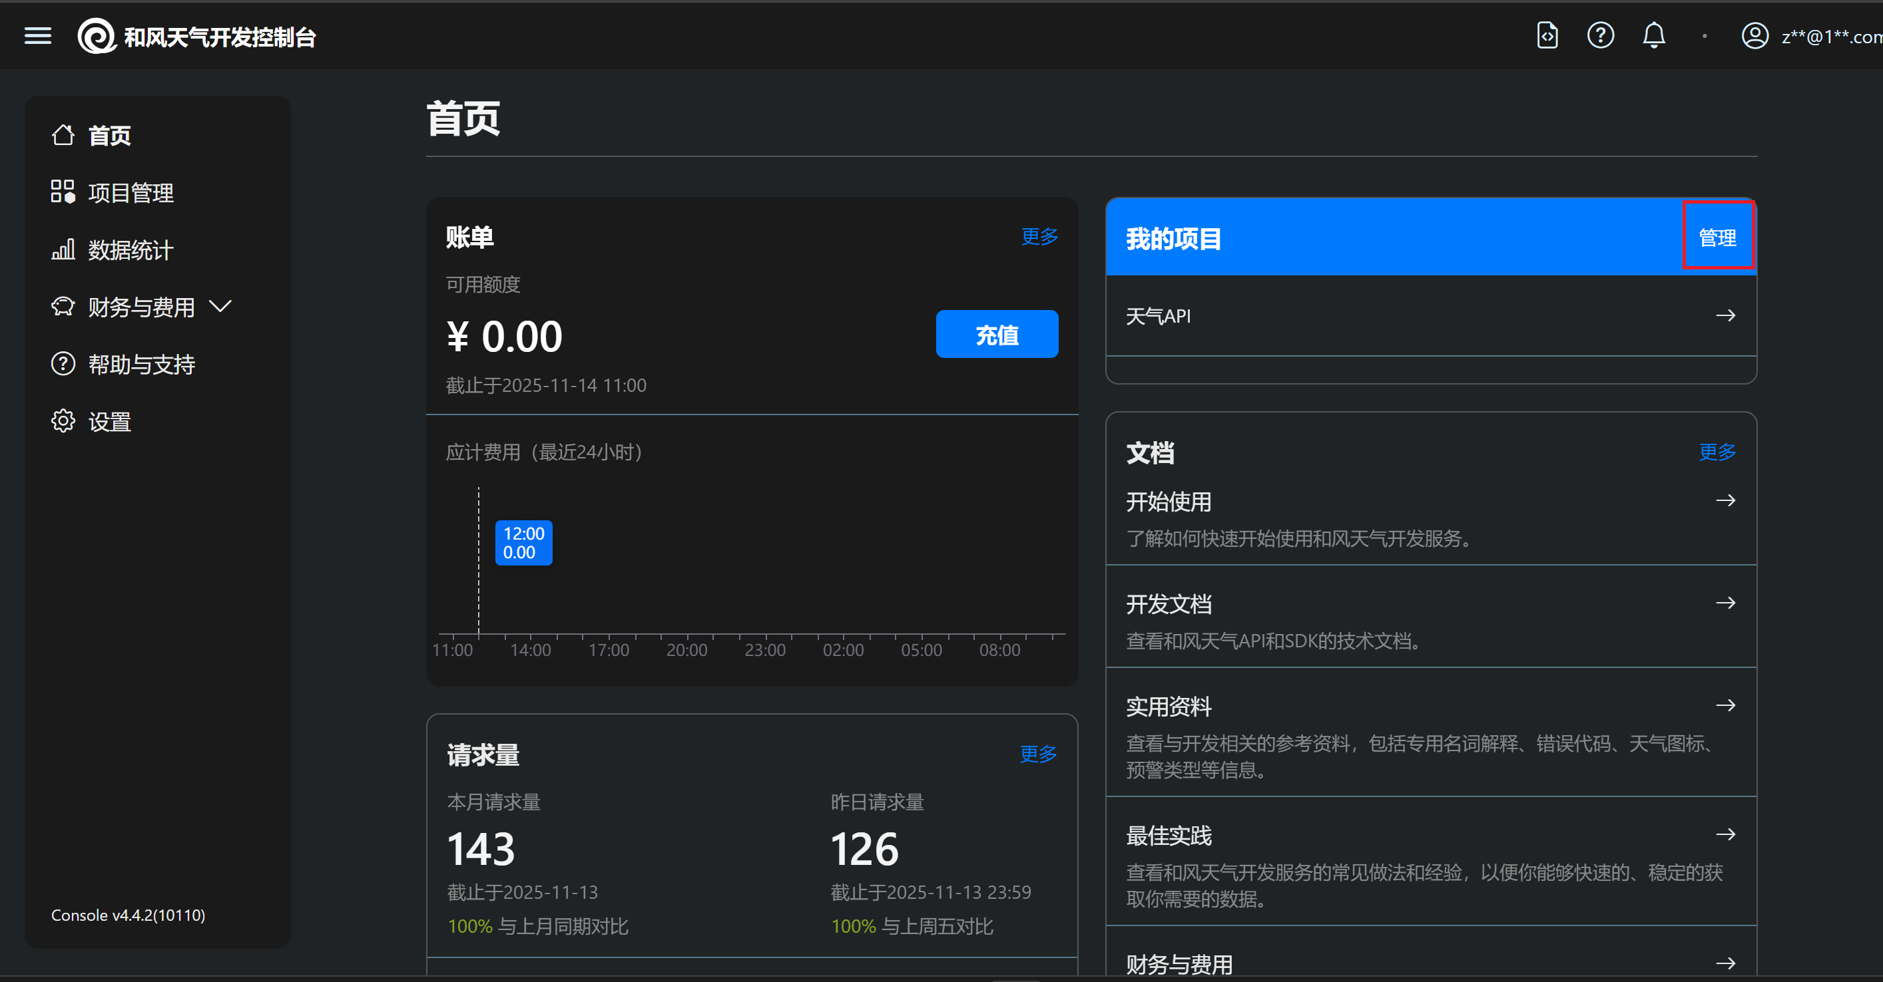The width and height of the screenshot is (1883, 982).
Task: Select the 12:00 data point on the chart
Action: [x=523, y=542]
